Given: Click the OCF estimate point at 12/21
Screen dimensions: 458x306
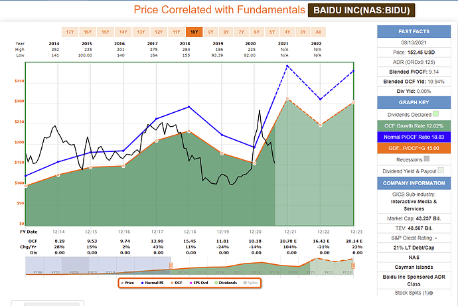Looking at the screenshot, I should click(x=287, y=99).
